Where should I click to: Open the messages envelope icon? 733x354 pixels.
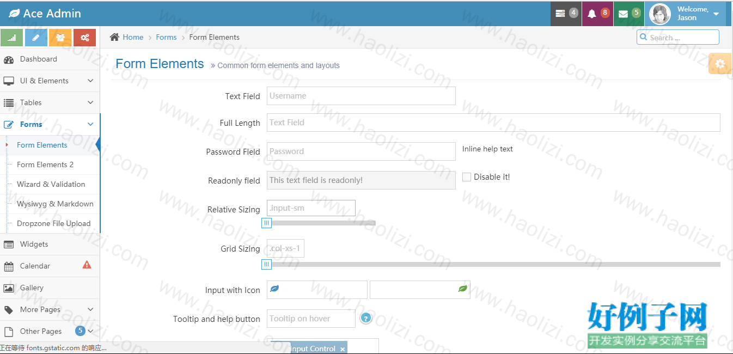623,14
